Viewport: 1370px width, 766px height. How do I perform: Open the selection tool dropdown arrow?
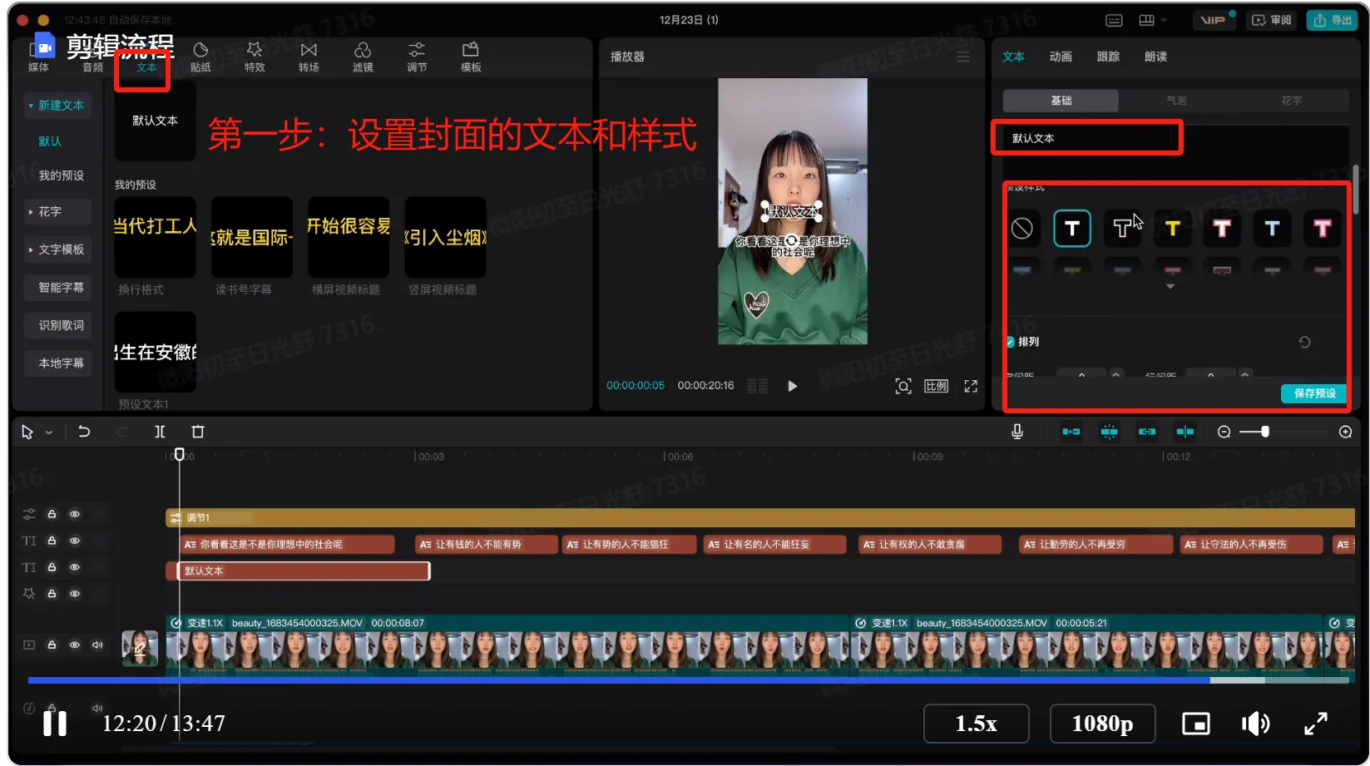tap(49, 432)
